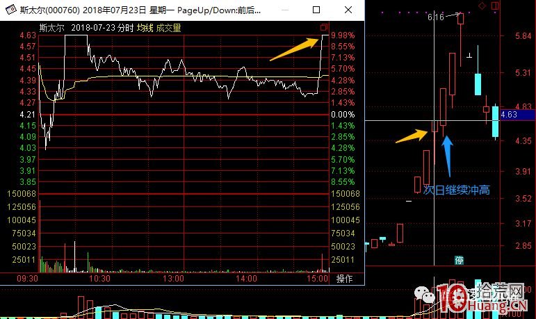Click the 13:00 time axis label
The height and width of the screenshot is (319, 536).
click(173, 279)
